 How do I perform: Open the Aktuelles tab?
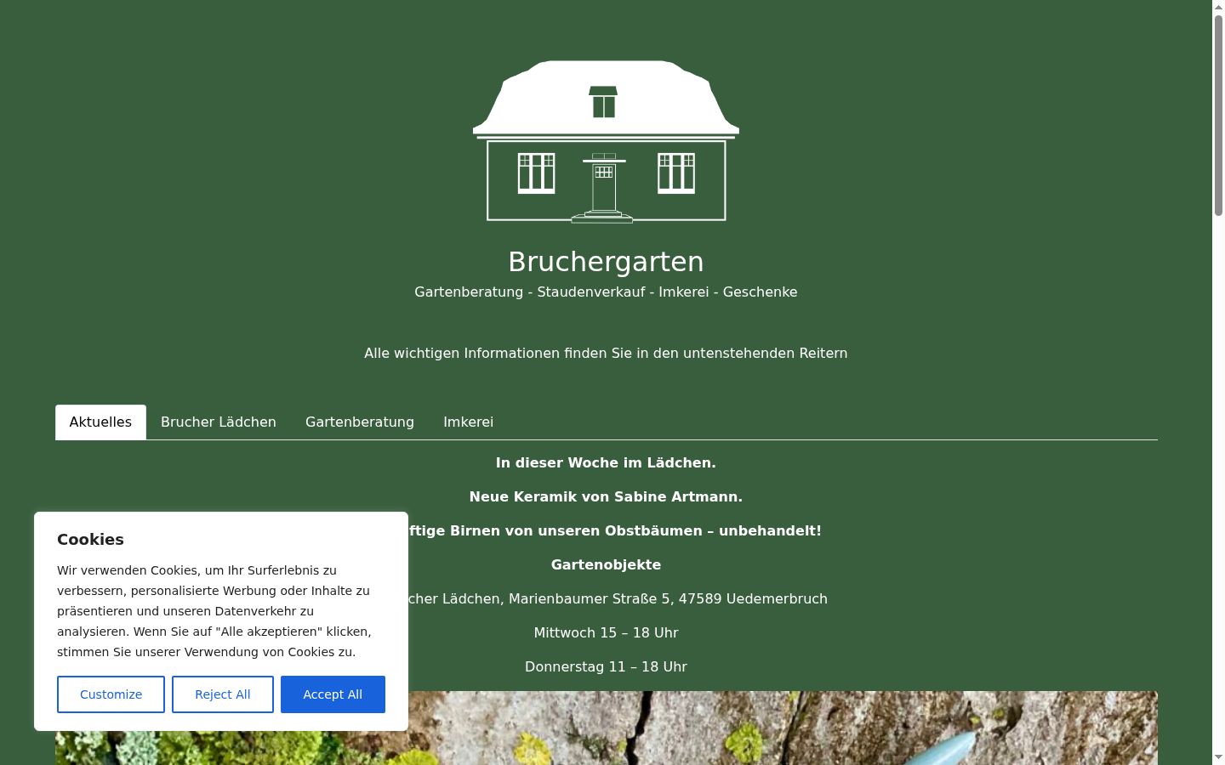tap(100, 422)
